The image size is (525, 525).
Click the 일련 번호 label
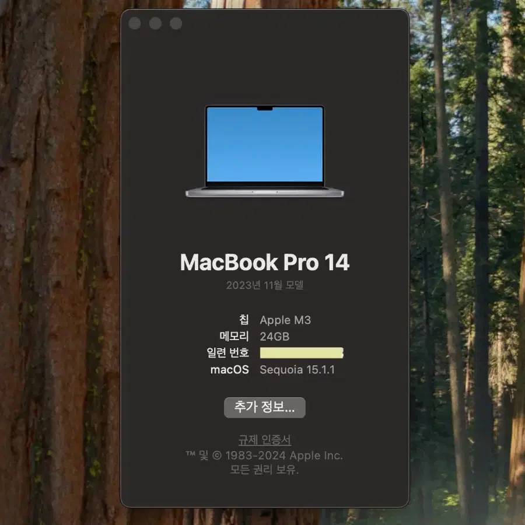coord(228,352)
